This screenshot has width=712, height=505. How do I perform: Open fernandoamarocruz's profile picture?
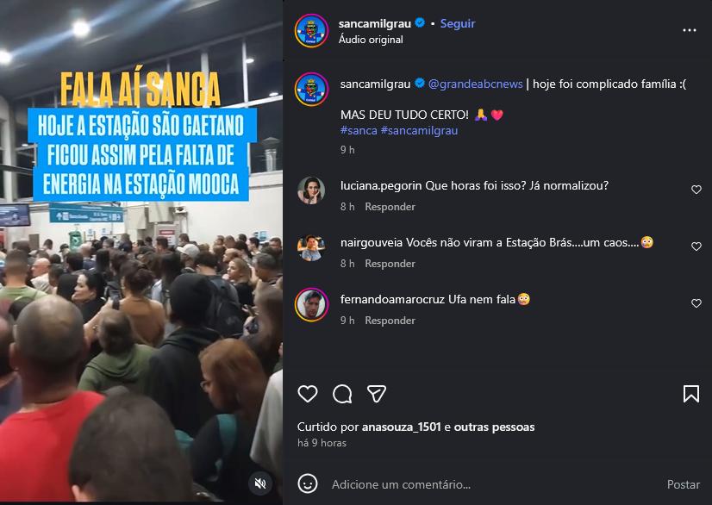[x=311, y=305]
